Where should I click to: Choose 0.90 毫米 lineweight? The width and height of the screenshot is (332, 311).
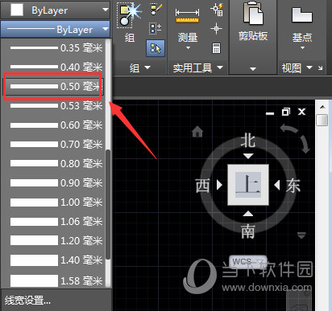pos(56,182)
